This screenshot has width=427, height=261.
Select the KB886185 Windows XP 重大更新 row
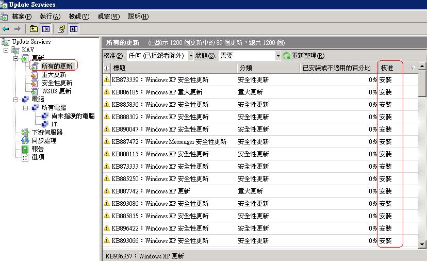coord(260,92)
